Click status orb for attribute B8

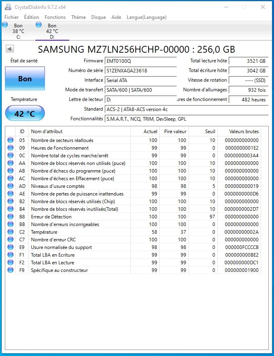10,216
